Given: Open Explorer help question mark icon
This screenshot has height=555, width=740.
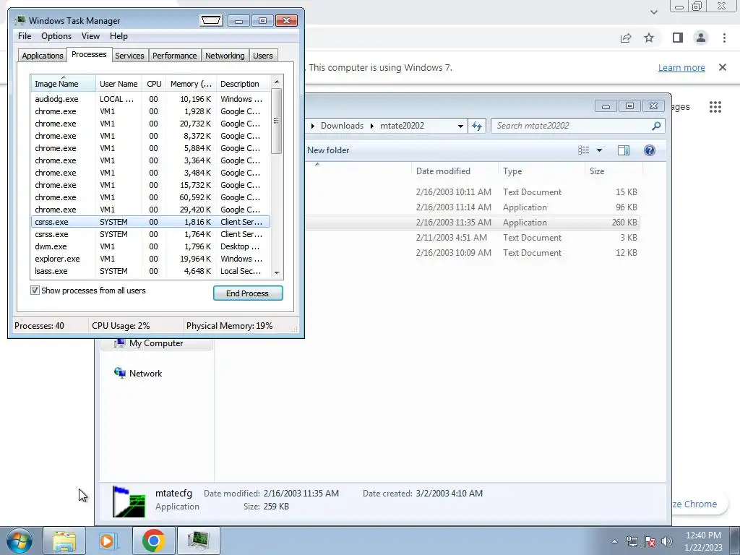Looking at the screenshot, I should tap(650, 150).
